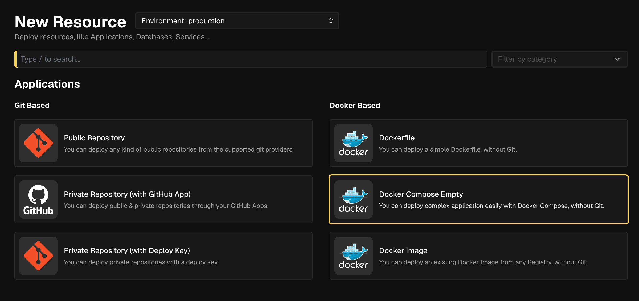Click the 'Git Based' heading
This screenshot has width=639, height=301.
coord(32,105)
